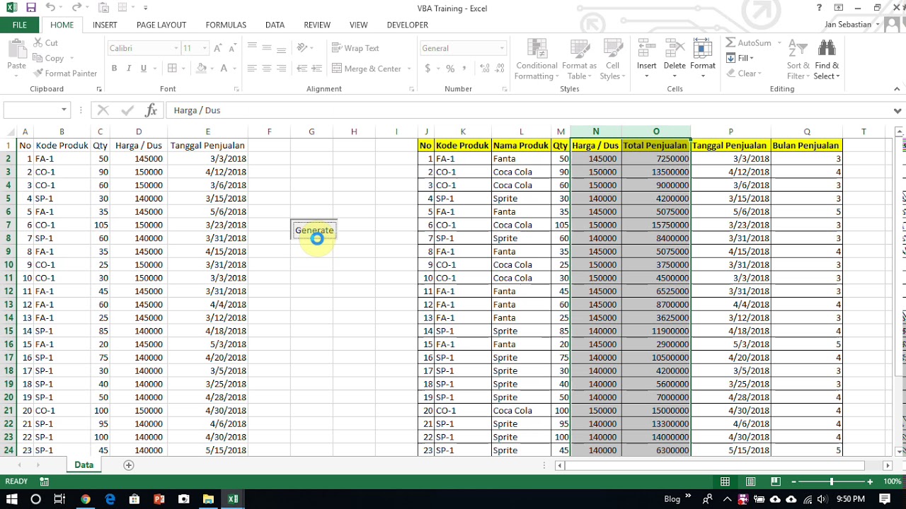Click the formula bar showing Harga / Dus
This screenshot has width=906, height=509.
coord(527,110)
